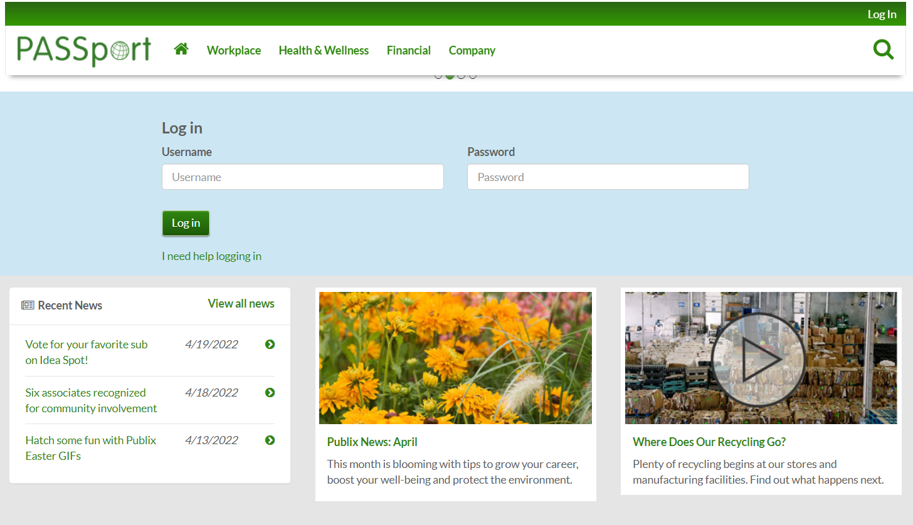
Task: Click the orange flowers thumbnail image
Action: pos(455,358)
